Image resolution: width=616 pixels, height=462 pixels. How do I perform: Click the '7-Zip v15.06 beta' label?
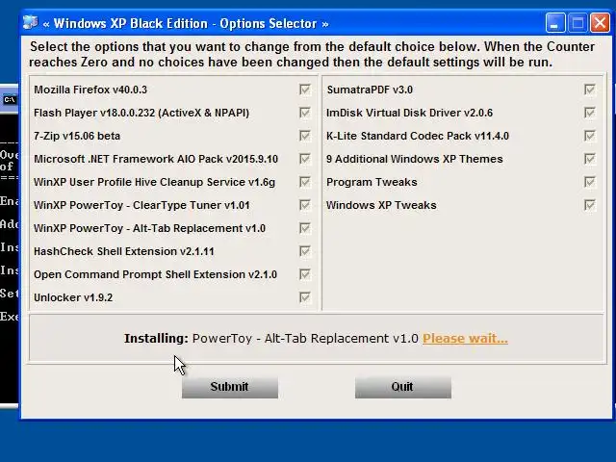tap(77, 136)
